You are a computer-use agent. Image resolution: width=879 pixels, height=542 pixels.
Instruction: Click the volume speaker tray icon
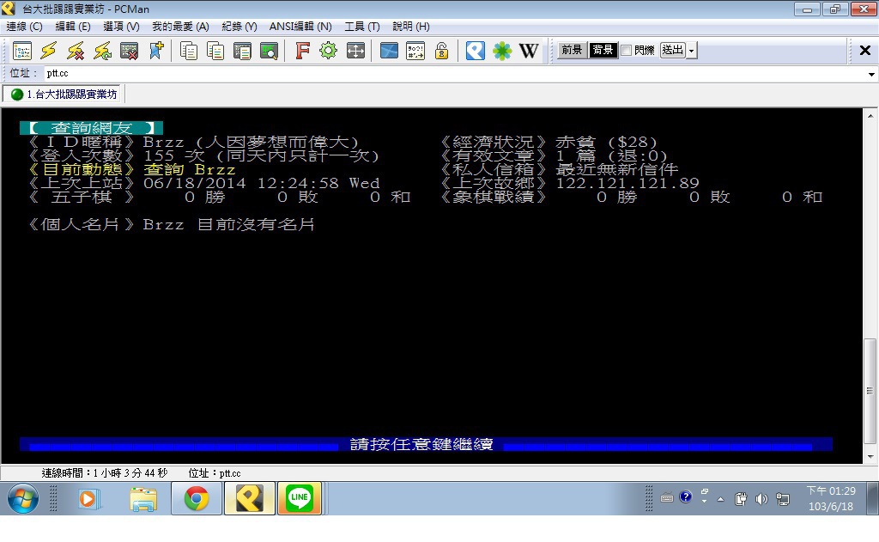(761, 499)
